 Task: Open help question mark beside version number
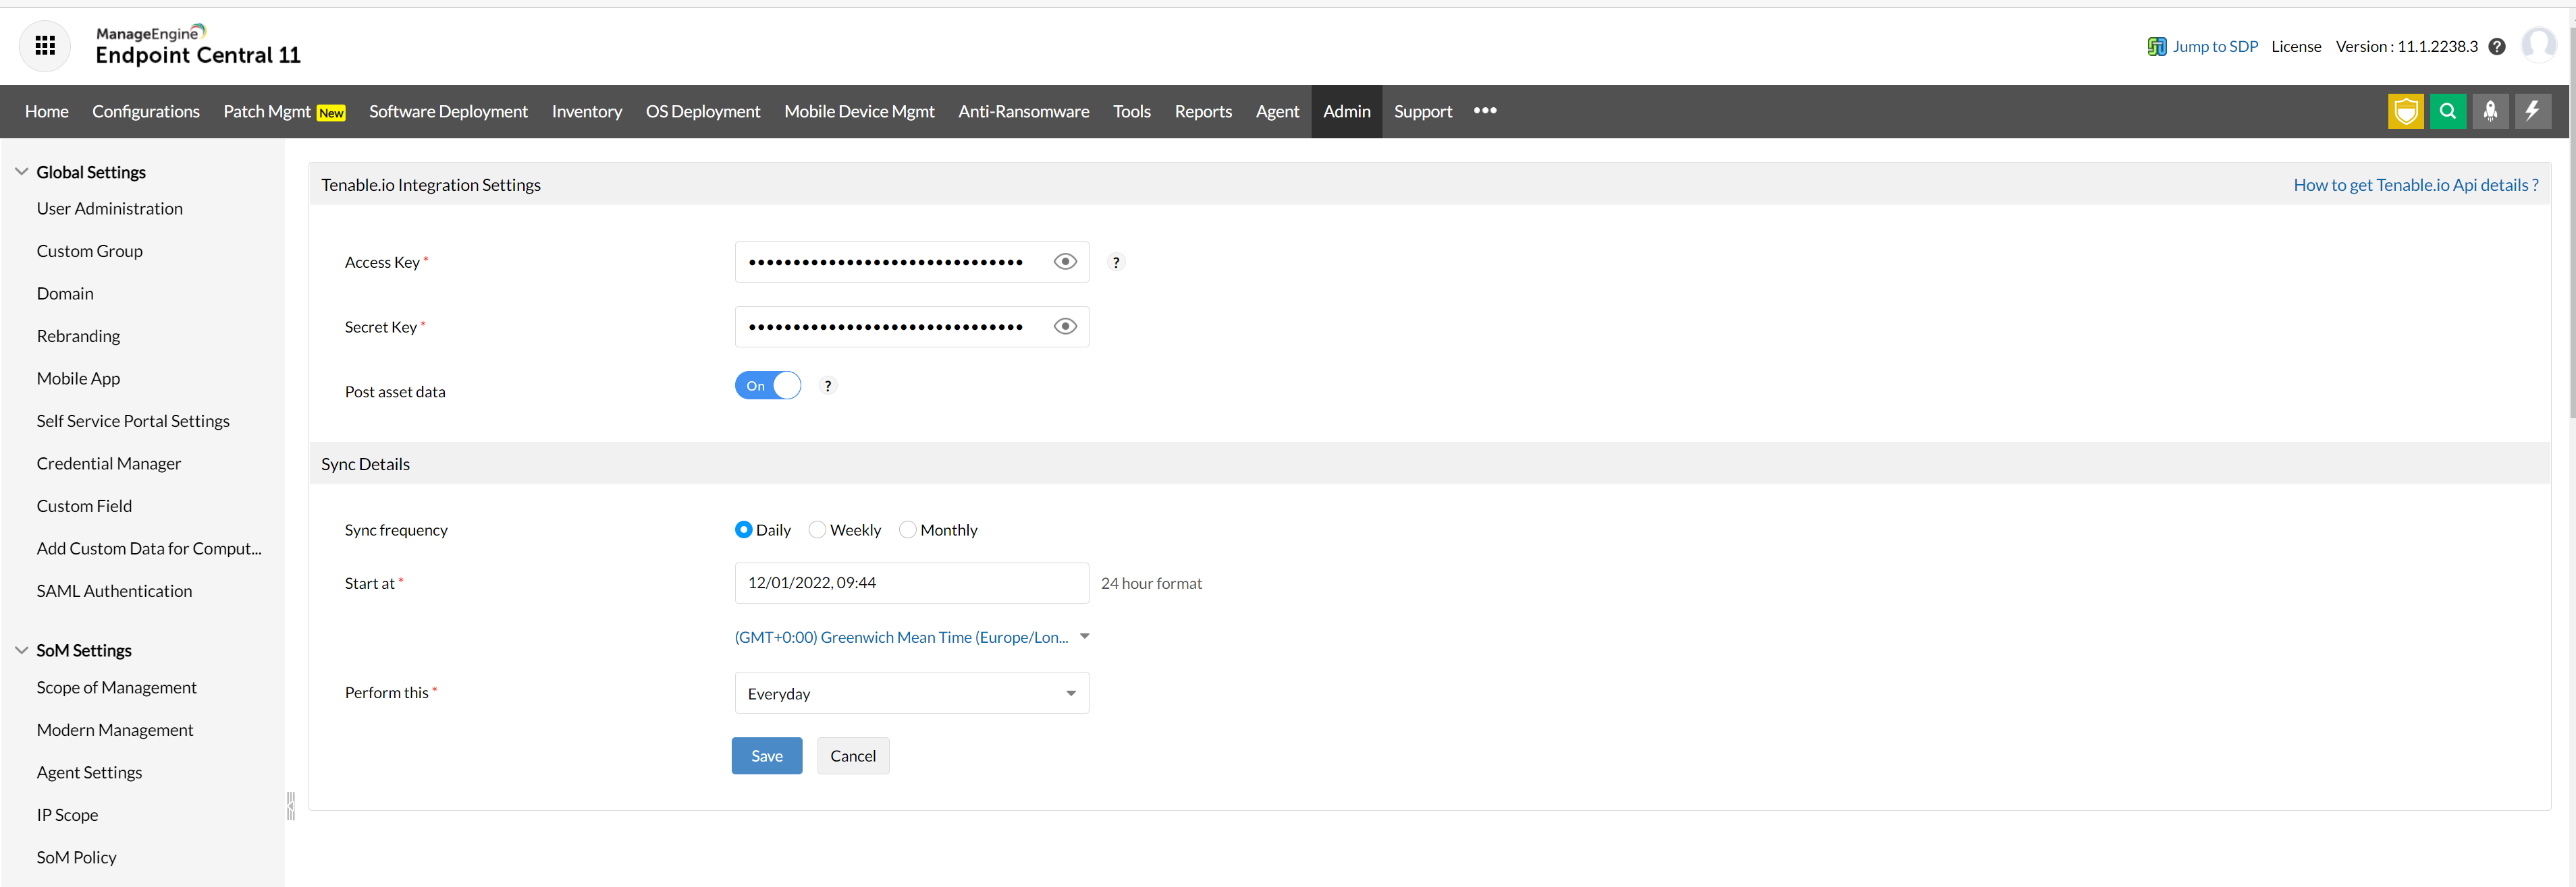coord(2497,47)
